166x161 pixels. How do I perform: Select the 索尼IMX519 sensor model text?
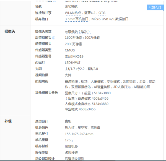[74, 56]
